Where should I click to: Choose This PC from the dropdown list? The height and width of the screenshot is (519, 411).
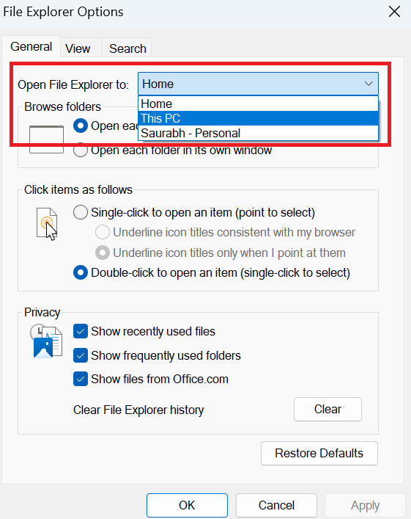258,118
